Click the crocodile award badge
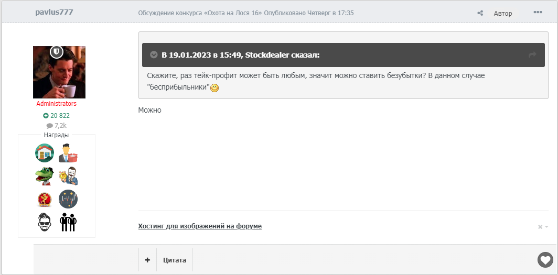The image size is (558, 275). pos(45,176)
